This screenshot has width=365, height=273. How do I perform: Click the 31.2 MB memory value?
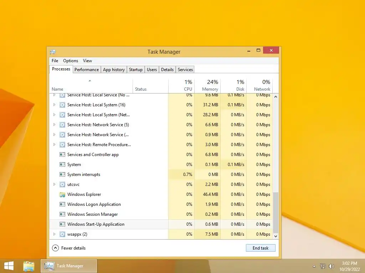pos(210,105)
